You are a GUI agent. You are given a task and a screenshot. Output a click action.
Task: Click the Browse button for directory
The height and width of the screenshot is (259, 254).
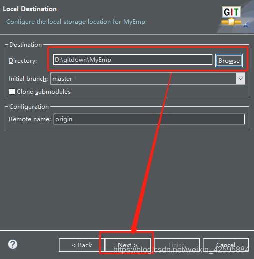[229, 61]
